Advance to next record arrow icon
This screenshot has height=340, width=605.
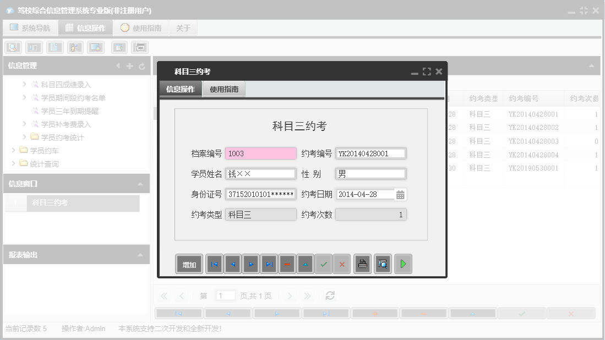tap(252, 264)
